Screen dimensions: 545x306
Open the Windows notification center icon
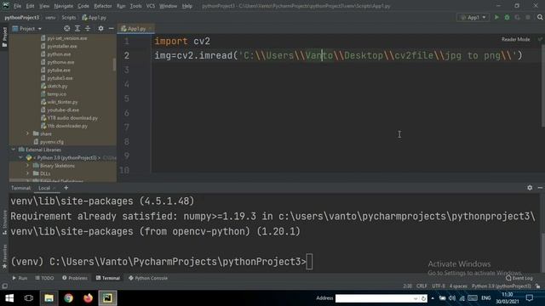click(x=530, y=298)
